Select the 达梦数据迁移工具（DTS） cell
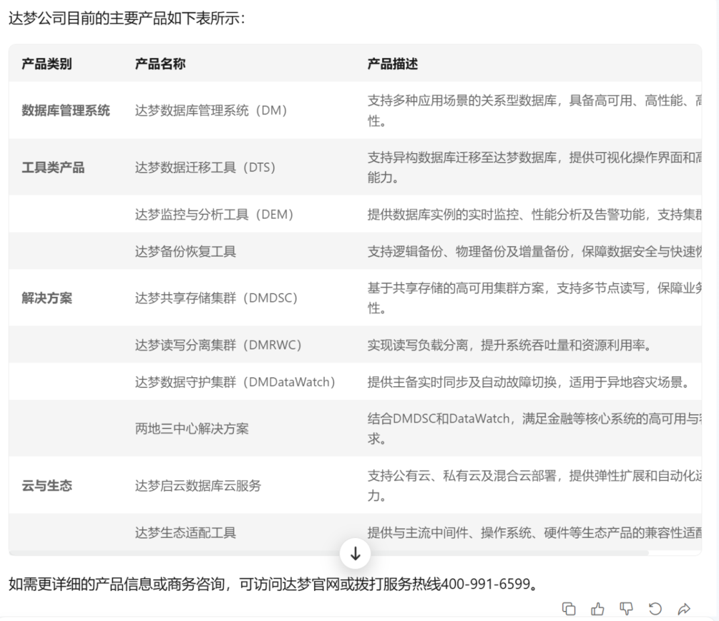This screenshot has height=621, width=719. coord(205,168)
